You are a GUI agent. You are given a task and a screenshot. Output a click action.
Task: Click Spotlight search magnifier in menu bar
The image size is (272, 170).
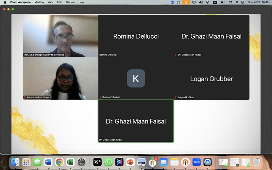click(x=238, y=2)
